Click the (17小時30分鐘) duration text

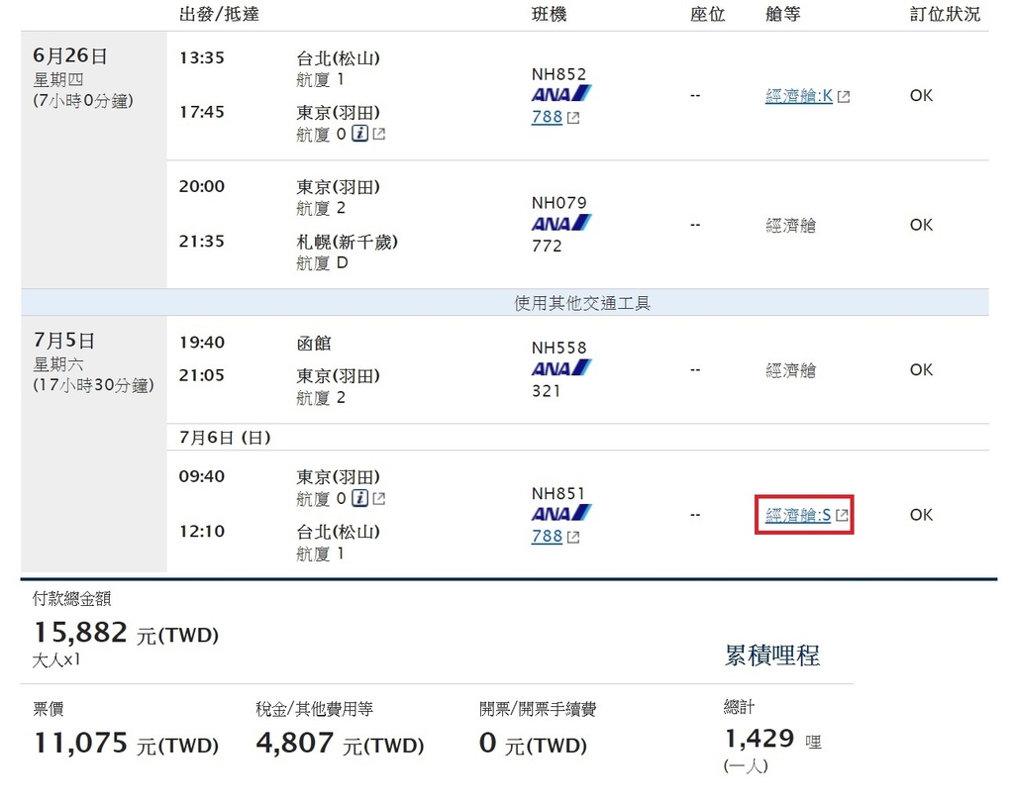point(94,385)
